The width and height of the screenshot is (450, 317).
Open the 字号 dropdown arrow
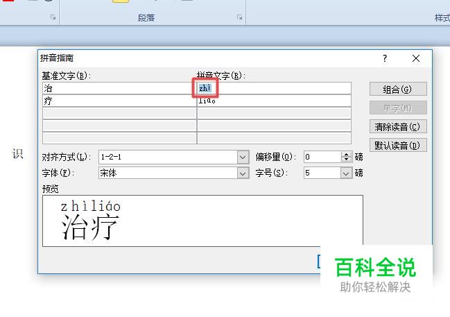tap(347, 173)
